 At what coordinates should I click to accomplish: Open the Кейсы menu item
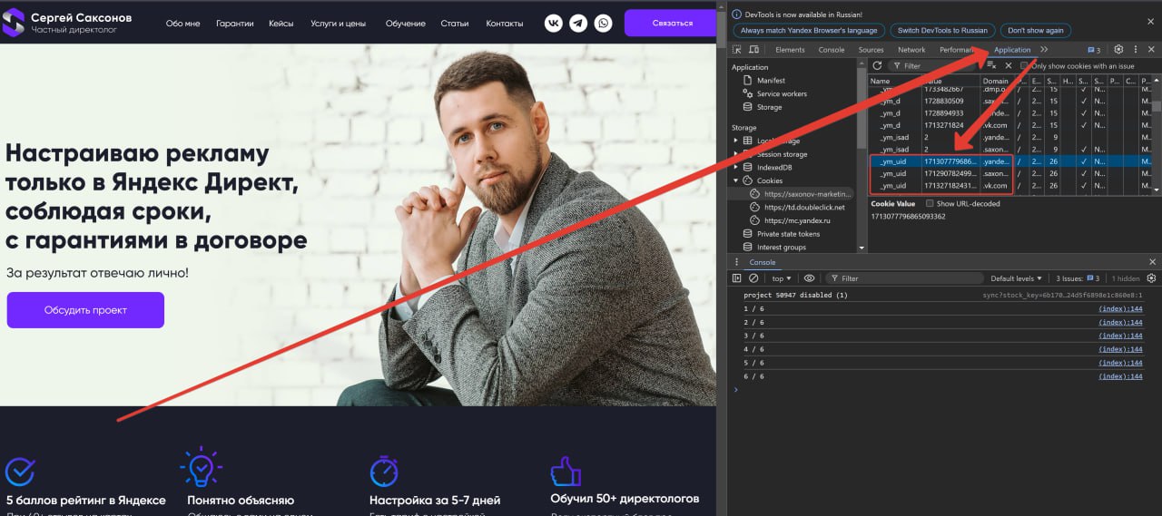281,24
